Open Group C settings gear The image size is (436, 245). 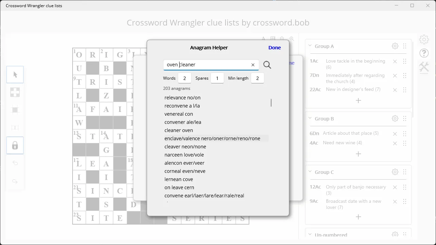point(395,172)
